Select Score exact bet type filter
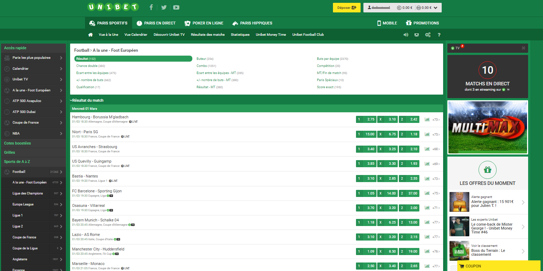The height and width of the screenshot is (271, 543). (x=329, y=87)
